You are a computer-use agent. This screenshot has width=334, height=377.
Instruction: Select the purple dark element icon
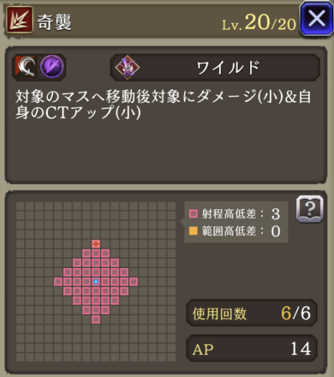(52, 66)
